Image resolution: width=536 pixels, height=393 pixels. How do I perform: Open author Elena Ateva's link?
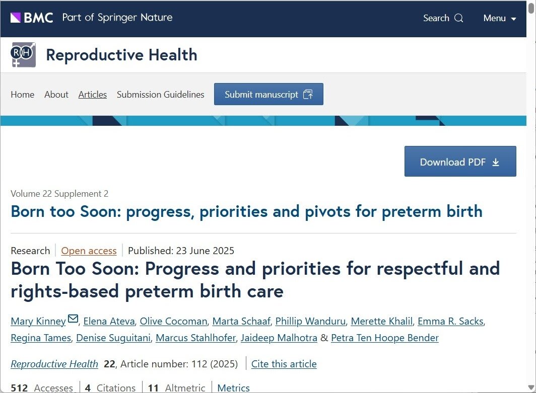click(109, 321)
